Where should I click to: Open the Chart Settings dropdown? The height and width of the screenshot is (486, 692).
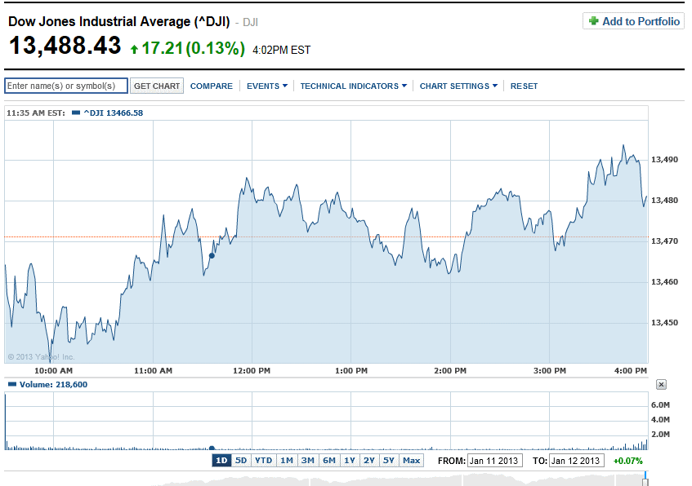pos(458,86)
